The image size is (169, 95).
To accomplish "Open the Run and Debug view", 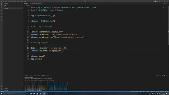I will coord(2,13).
